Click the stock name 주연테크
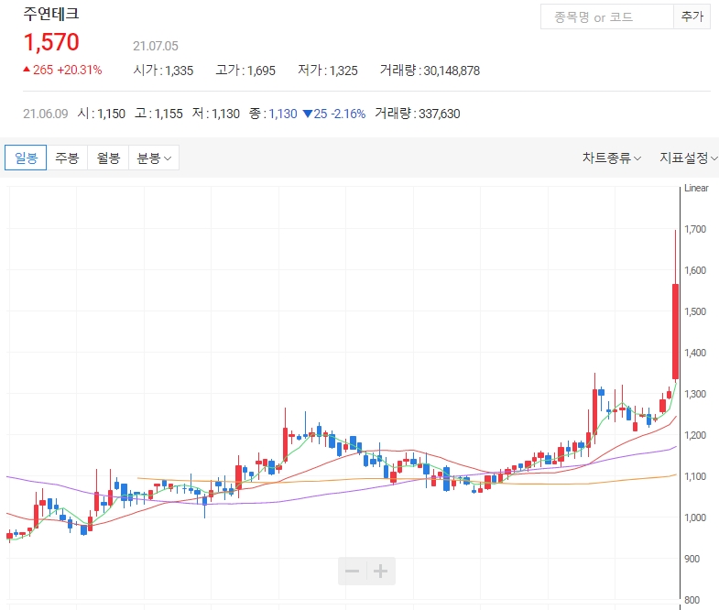Screen dimensions: 719x610 tap(51, 14)
